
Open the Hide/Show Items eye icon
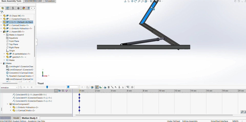coord(160,1)
